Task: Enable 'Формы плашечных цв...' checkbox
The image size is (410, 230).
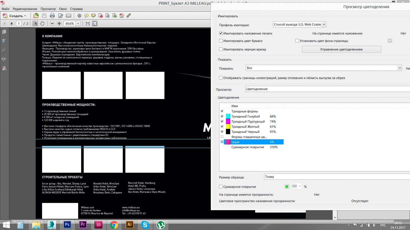Action: click(222, 137)
